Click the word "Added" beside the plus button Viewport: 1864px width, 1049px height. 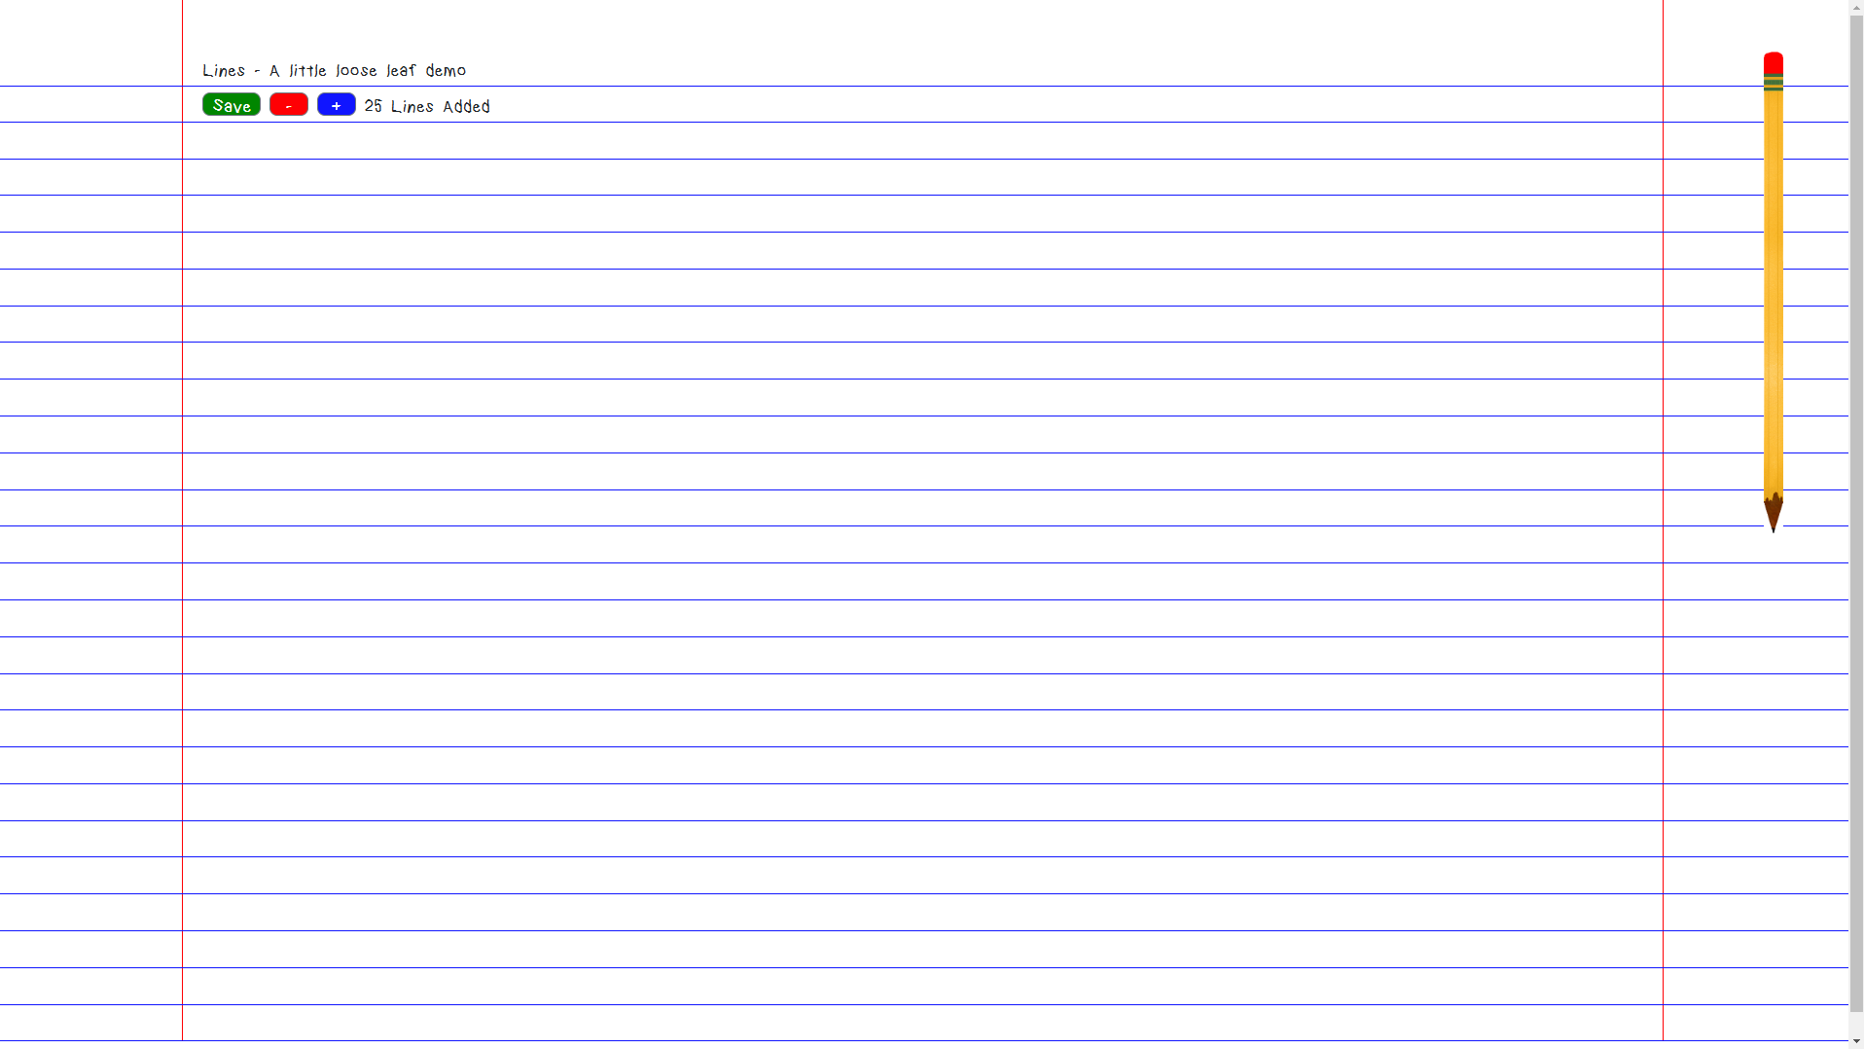coord(466,106)
